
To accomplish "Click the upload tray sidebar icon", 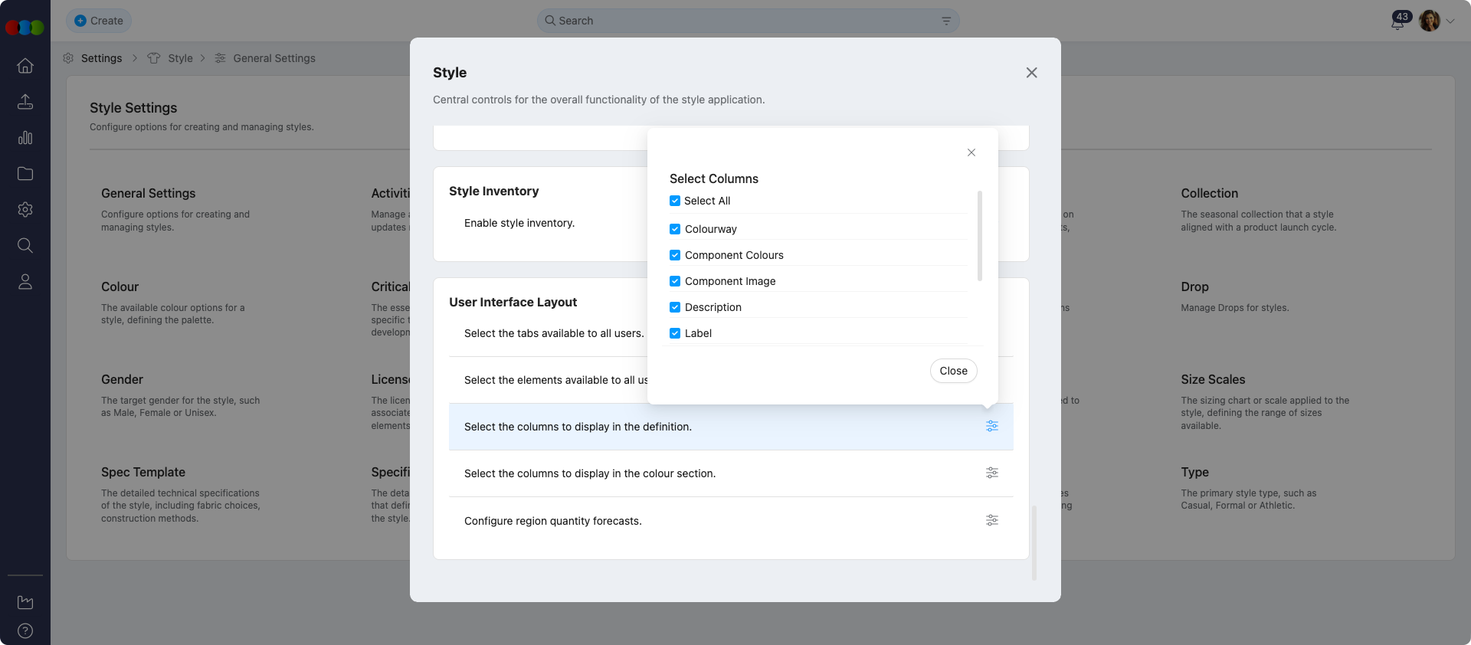I will tap(25, 102).
